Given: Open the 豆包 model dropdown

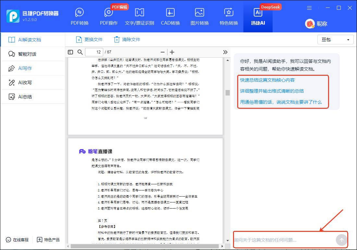Looking at the screenshot, I should click(335, 39).
